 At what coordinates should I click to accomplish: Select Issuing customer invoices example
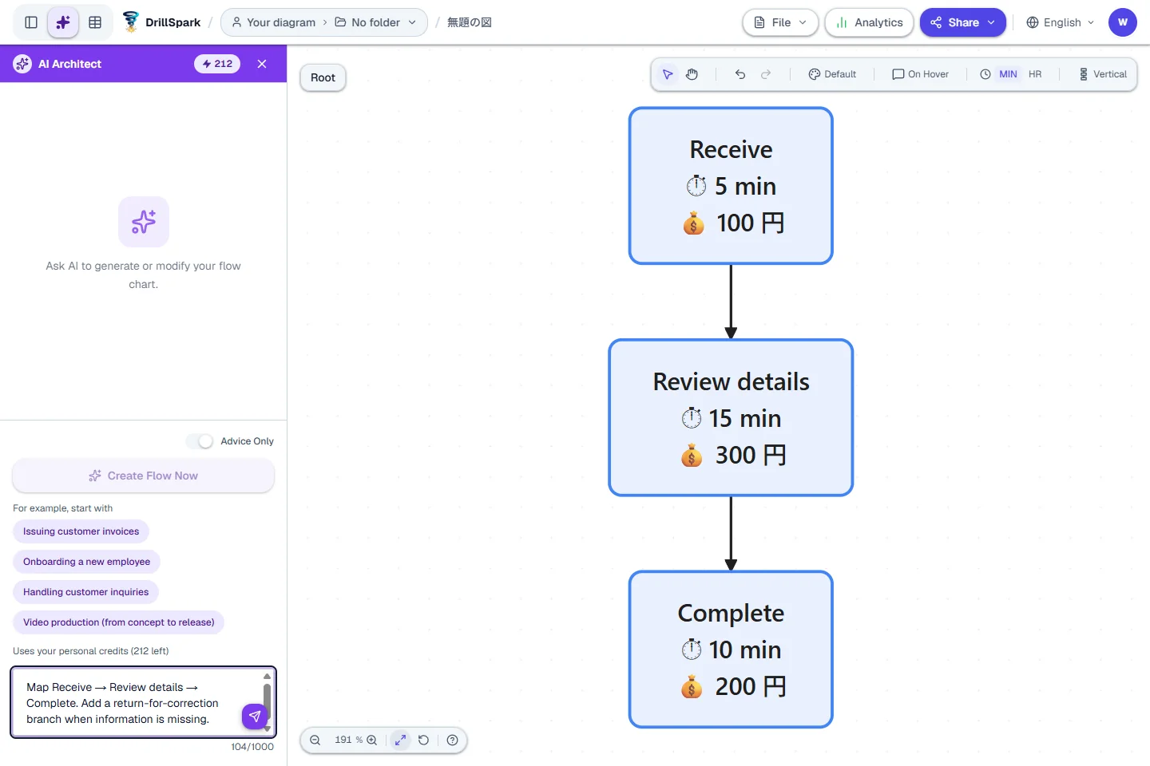pos(81,531)
